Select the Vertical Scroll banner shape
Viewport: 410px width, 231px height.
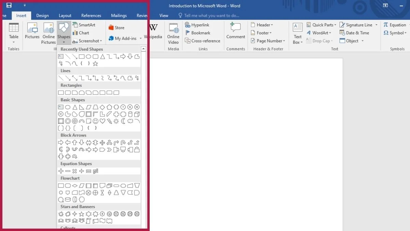pyautogui.click(x=88, y=221)
